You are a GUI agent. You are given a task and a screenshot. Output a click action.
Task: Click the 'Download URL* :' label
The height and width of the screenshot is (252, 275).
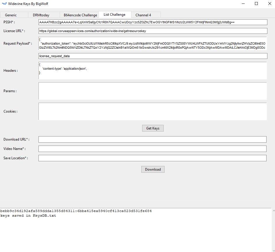tap(17, 139)
